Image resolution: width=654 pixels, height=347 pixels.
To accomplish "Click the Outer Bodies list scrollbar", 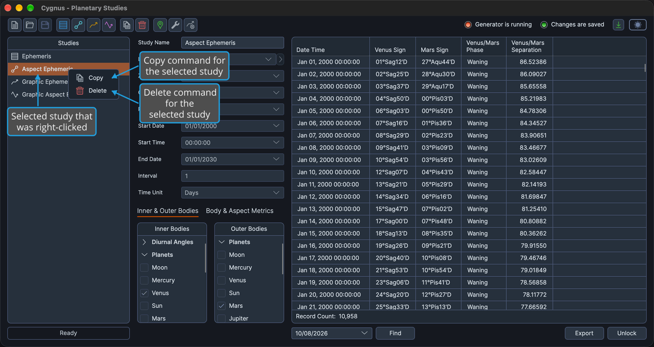I will pos(283,258).
